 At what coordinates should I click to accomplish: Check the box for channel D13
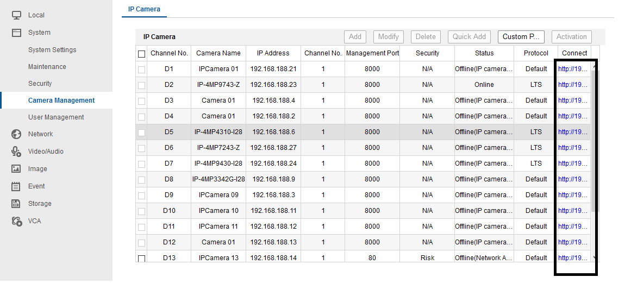pos(142,258)
